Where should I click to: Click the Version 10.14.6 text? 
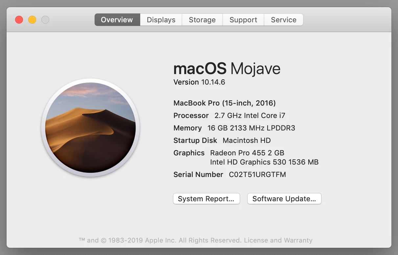[x=199, y=82]
